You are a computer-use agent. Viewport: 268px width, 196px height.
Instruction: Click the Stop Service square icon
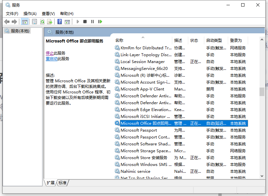tap(85, 22)
